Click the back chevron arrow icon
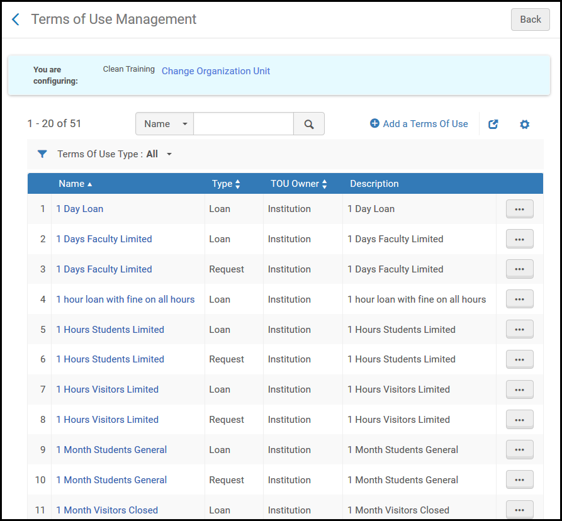The image size is (562, 521). (15, 20)
